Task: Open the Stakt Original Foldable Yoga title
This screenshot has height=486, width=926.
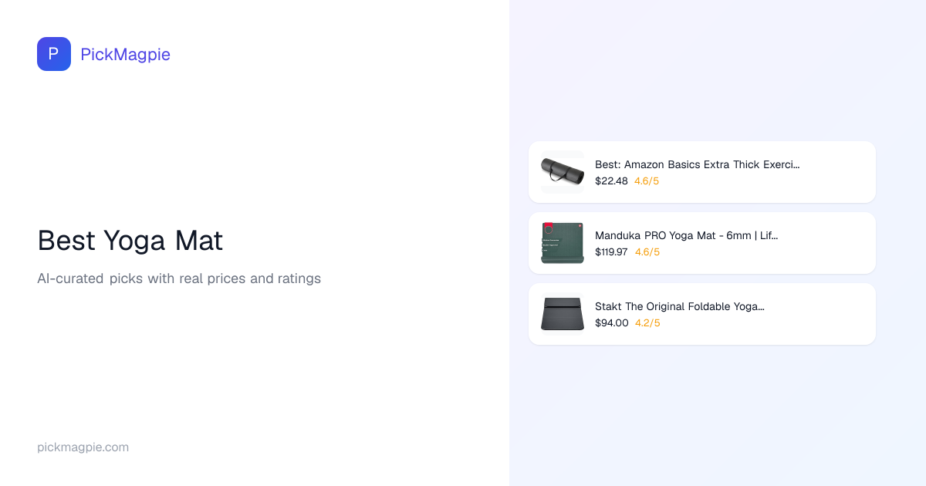Action: click(x=679, y=306)
